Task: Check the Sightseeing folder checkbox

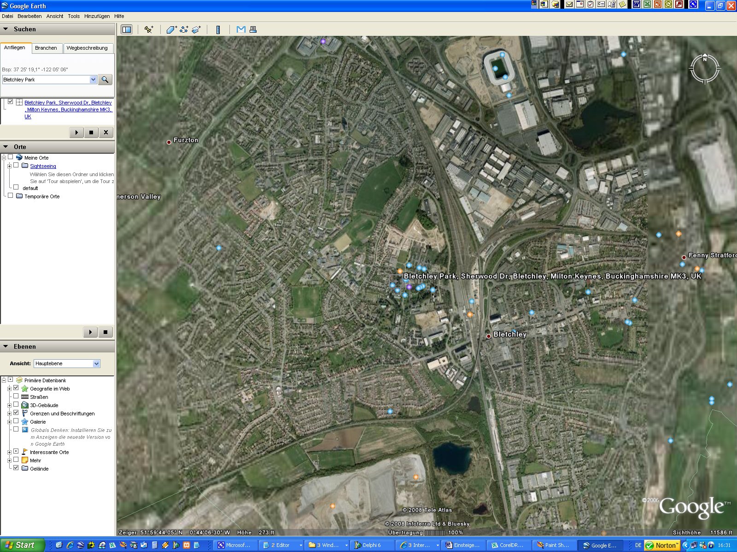Action: click(16, 166)
